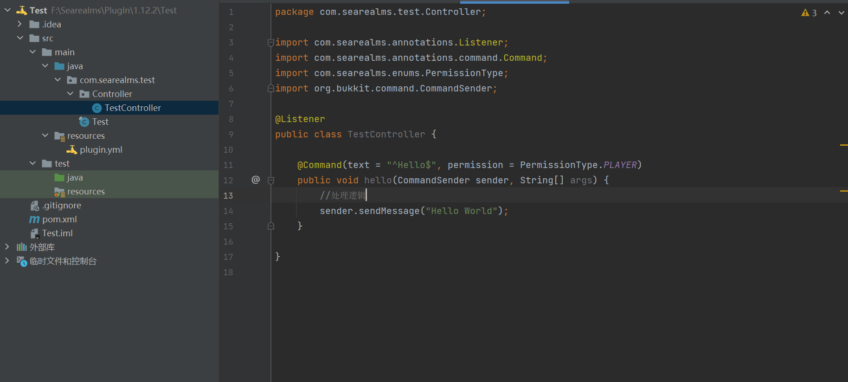848x382 pixels.
Task: Click the Listener import class name
Action: pos(481,43)
